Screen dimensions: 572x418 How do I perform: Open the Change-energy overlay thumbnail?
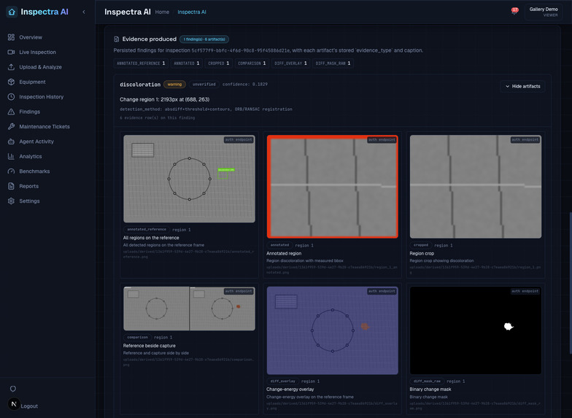333,330
